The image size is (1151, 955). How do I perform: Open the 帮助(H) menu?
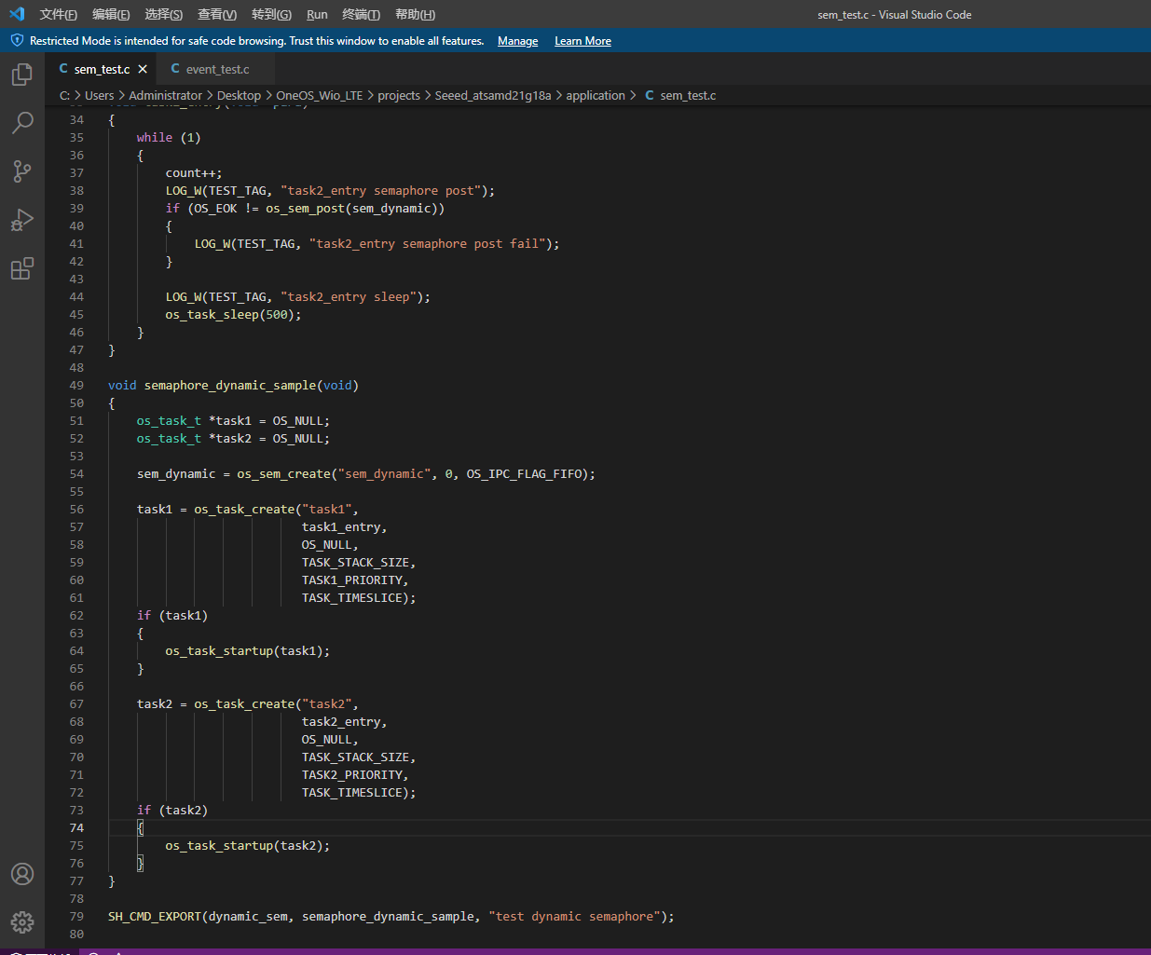[415, 14]
